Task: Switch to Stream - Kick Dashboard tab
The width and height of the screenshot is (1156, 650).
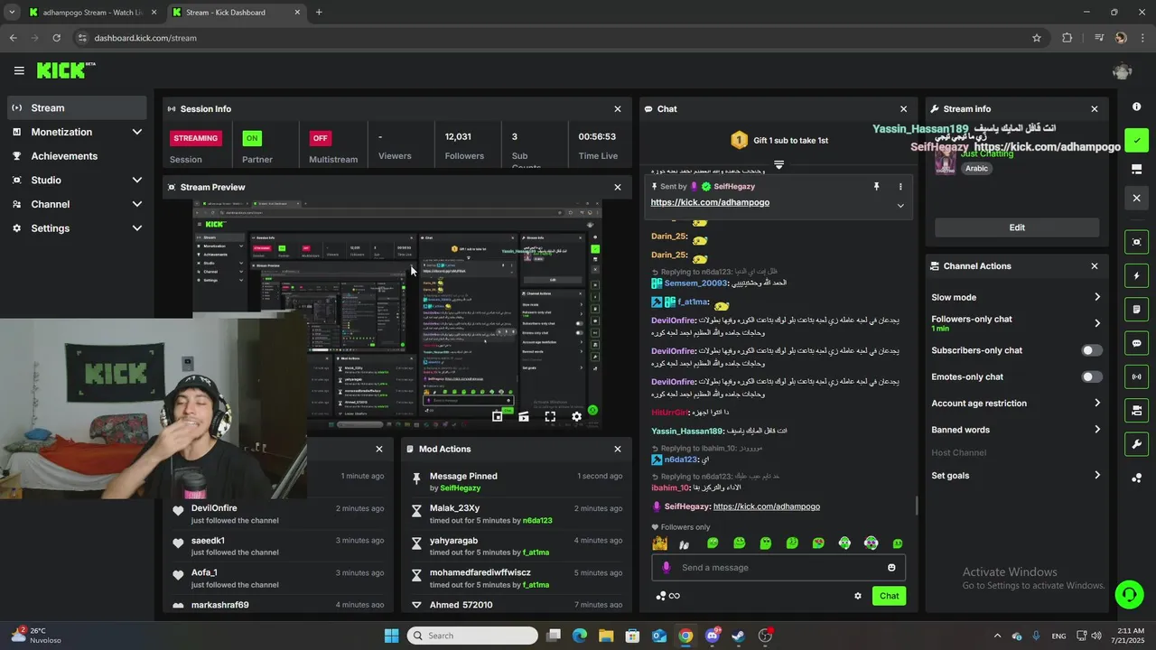Action: click(235, 13)
